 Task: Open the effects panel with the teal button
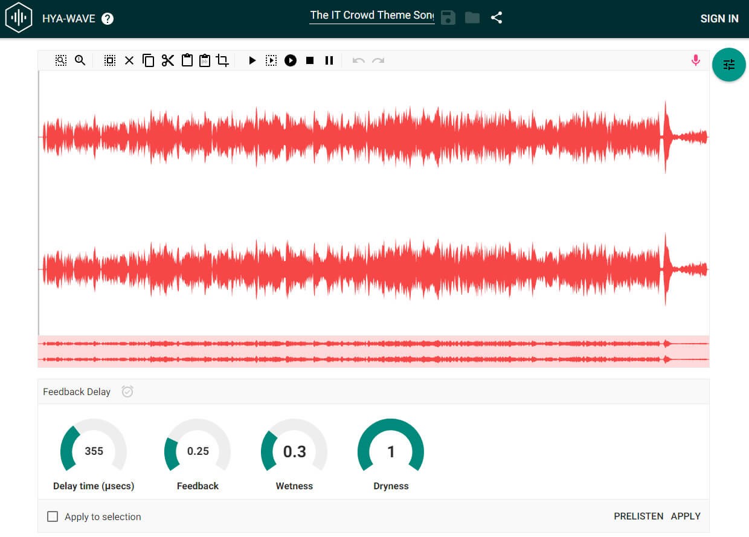pyautogui.click(x=729, y=65)
